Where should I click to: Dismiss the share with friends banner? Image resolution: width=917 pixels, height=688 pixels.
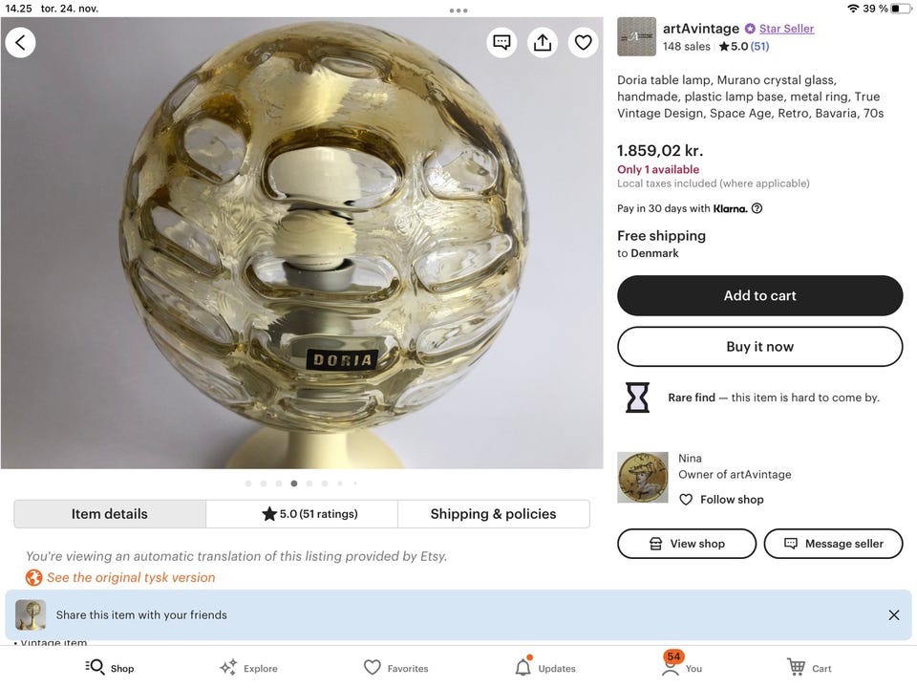click(893, 615)
